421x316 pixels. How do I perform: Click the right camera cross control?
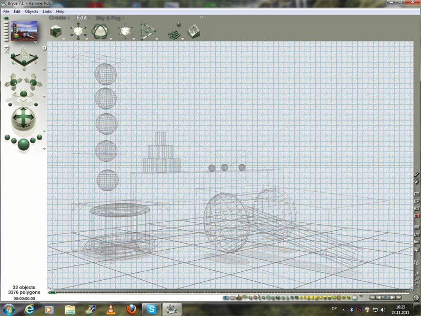click(x=33, y=82)
